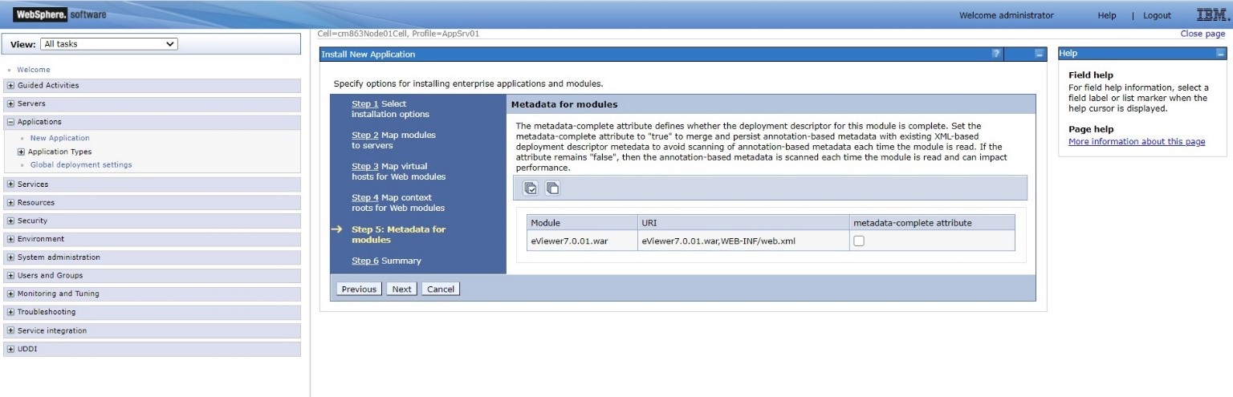Open More information about this page
The height and width of the screenshot is (397, 1233).
tap(1137, 142)
